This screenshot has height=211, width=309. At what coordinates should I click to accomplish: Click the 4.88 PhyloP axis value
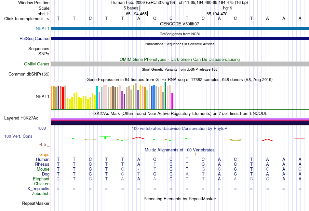click(42, 128)
